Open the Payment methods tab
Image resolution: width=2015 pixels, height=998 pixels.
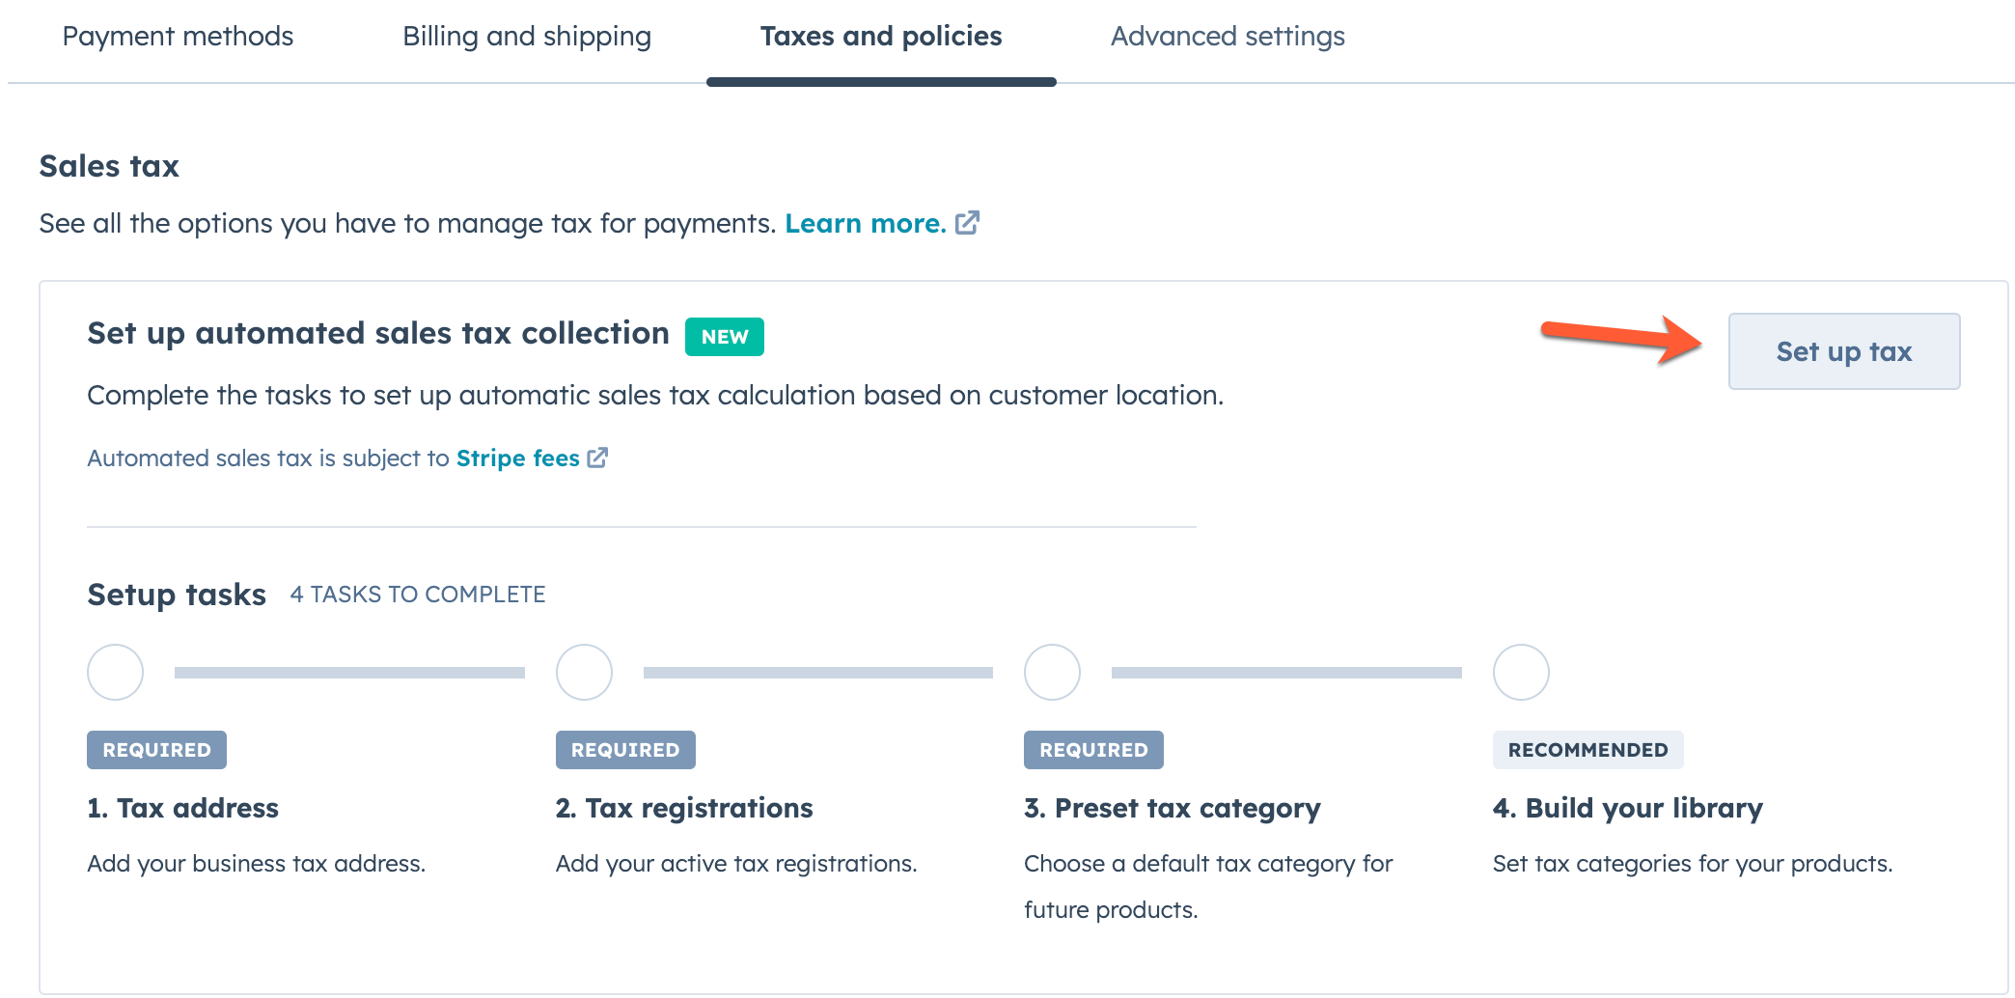point(178,37)
